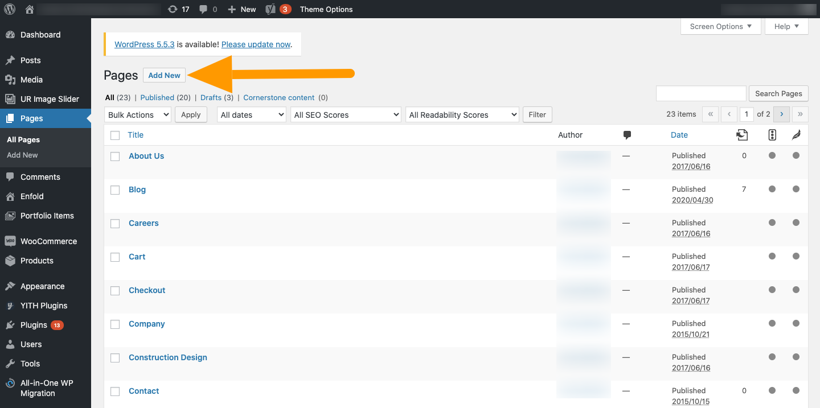Open All-in-One WP Migration menu
The height and width of the screenshot is (408, 820).
pyautogui.click(x=46, y=388)
